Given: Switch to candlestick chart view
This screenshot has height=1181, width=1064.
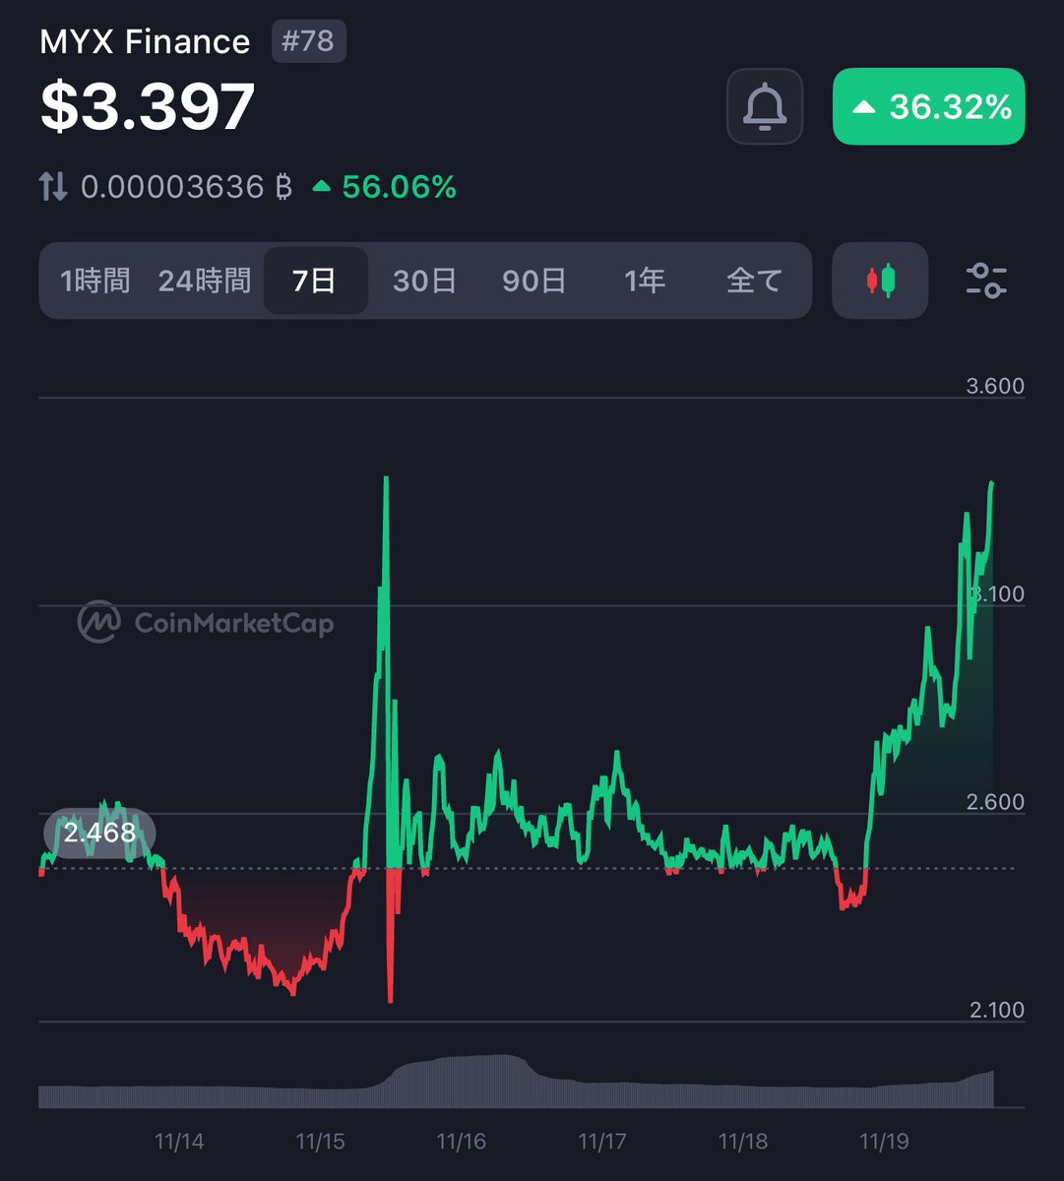Looking at the screenshot, I should (x=880, y=280).
